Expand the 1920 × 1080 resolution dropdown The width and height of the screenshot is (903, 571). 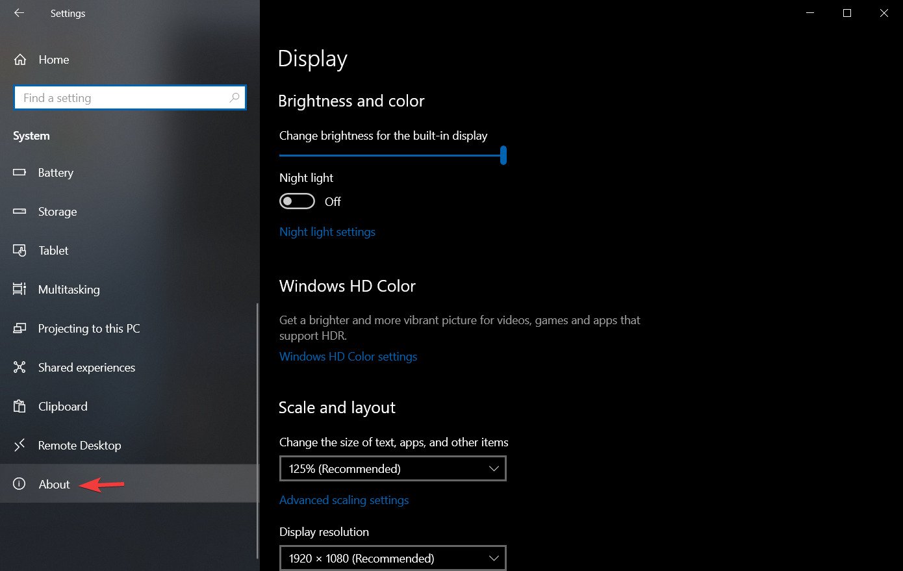tap(392, 558)
